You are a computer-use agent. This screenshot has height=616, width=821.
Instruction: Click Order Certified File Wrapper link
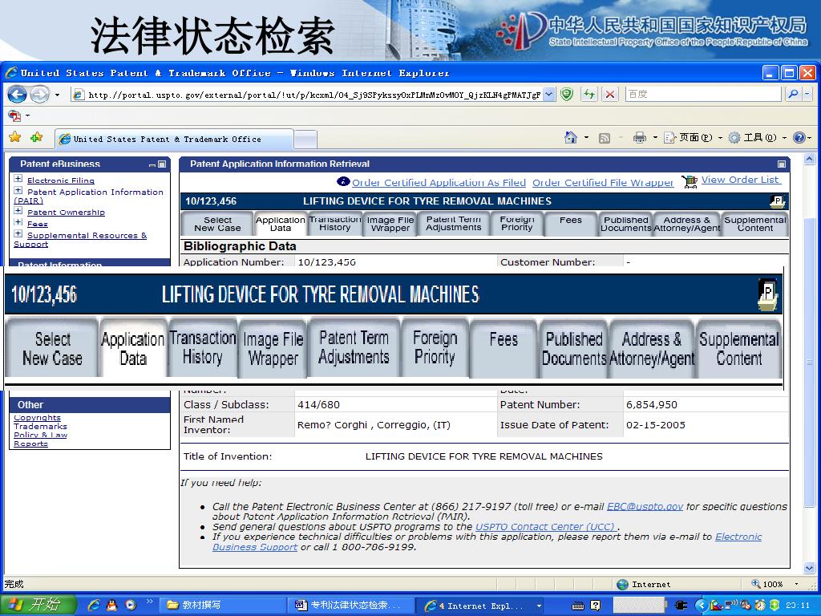click(603, 182)
